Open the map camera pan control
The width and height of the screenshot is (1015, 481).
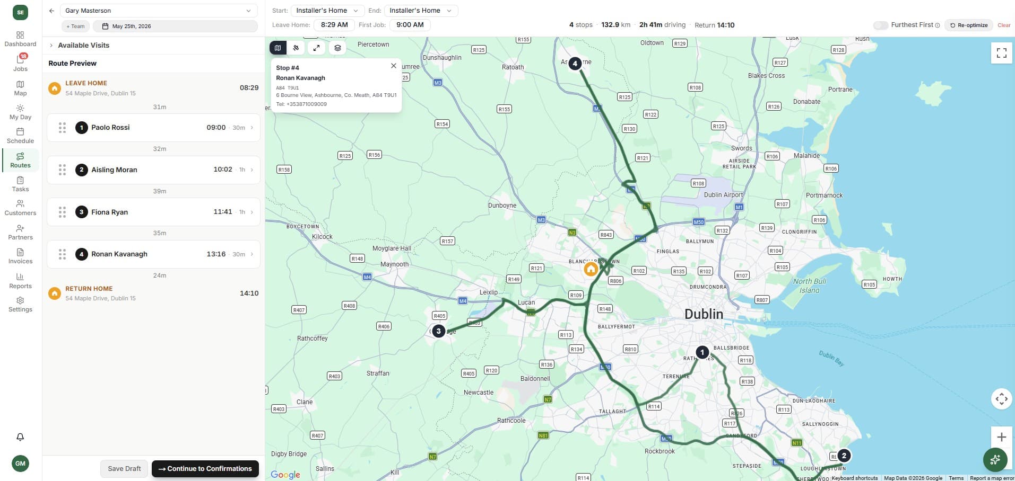pyautogui.click(x=1002, y=399)
